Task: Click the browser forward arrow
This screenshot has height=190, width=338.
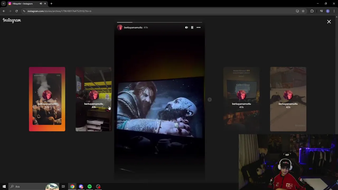Action: [x=10, y=11]
